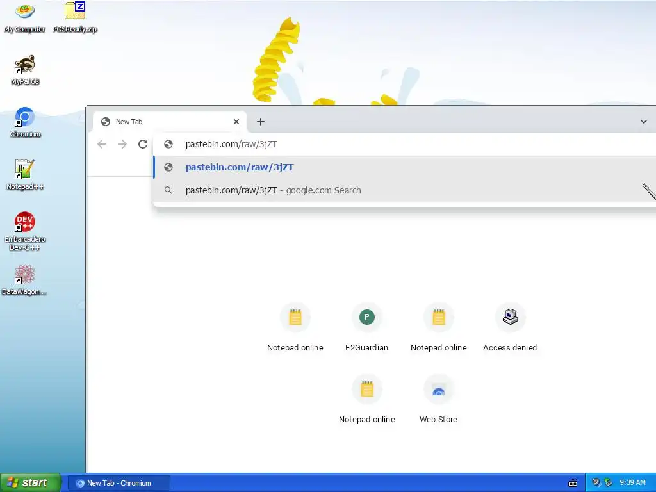Click the network tray icon near the clock
This screenshot has height=492, width=656.
[x=608, y=482]
